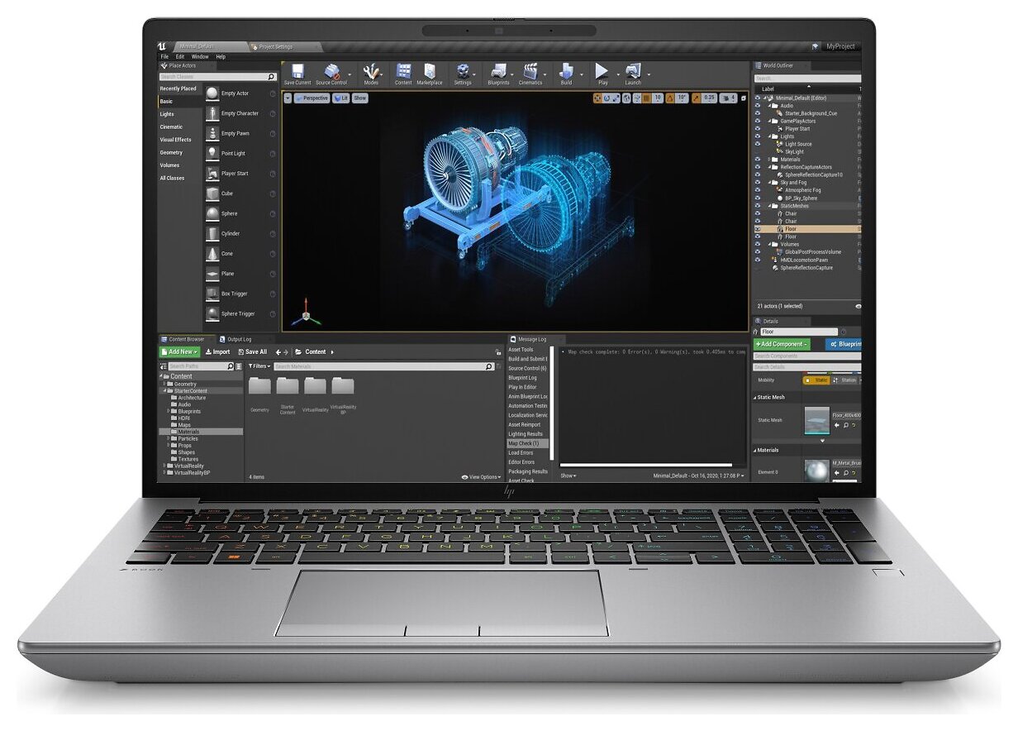Select the Plane primitive icon
Viewport: 1018px width, 731px height.
[x=212, y=274]
